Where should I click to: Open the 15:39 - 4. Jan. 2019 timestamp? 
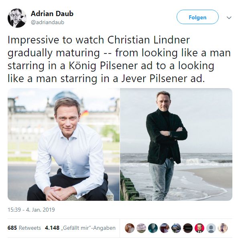pyautogui.click(x=31, y=210)
